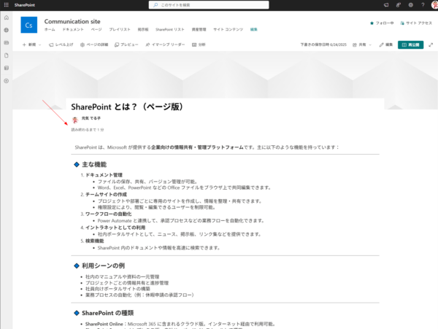Click the Create plus-circle icon in left rail
The height and width of the screenshot is (329, 438).
(7, 81)
